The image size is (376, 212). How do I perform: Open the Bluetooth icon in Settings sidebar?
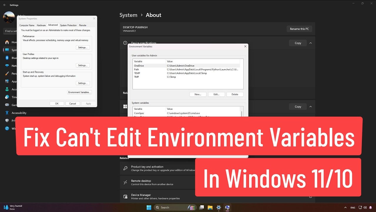[x=7, y=58]
